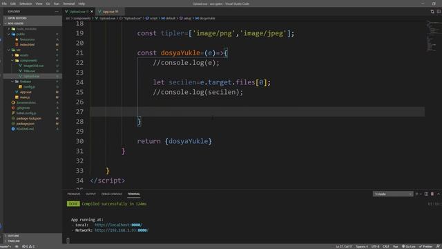Image resolution: width=442 pixels, height=249 pixels.
Task: Kill terminal using the trash icon
Action: point(432,194)
